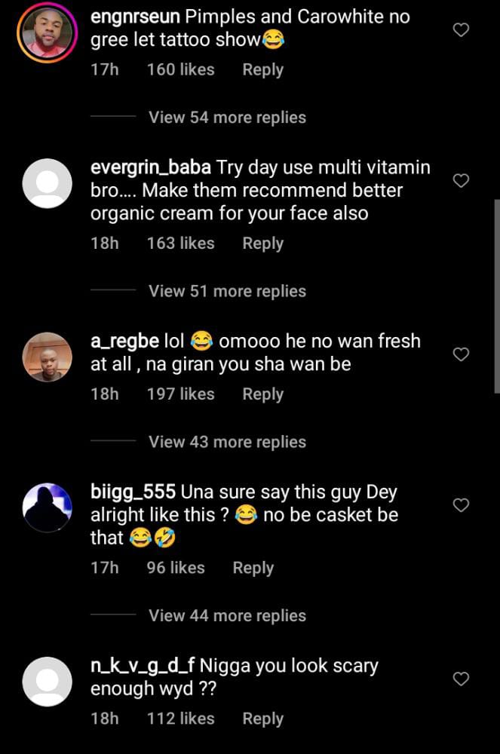Open biigg_555's dark avatar

(48, 507)
